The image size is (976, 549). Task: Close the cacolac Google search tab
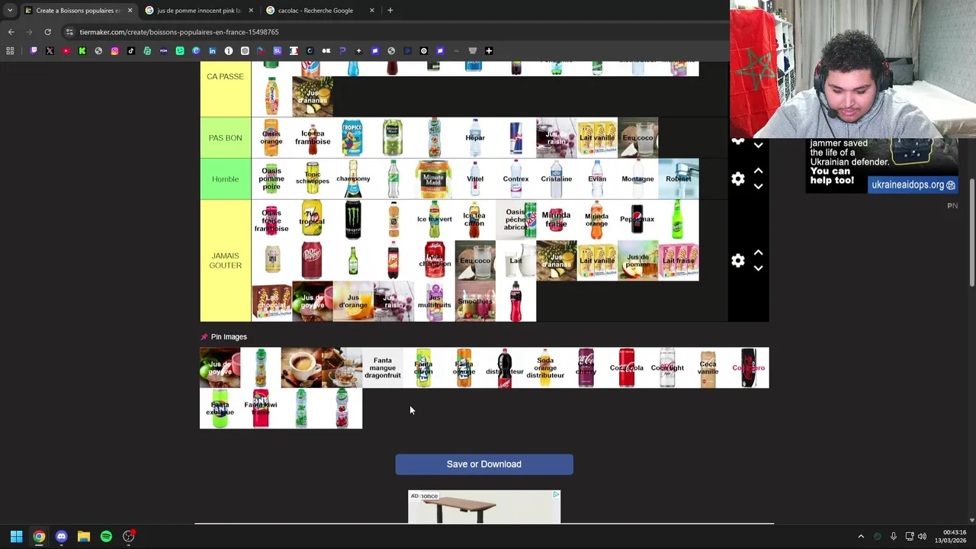(x=372, y=11)
